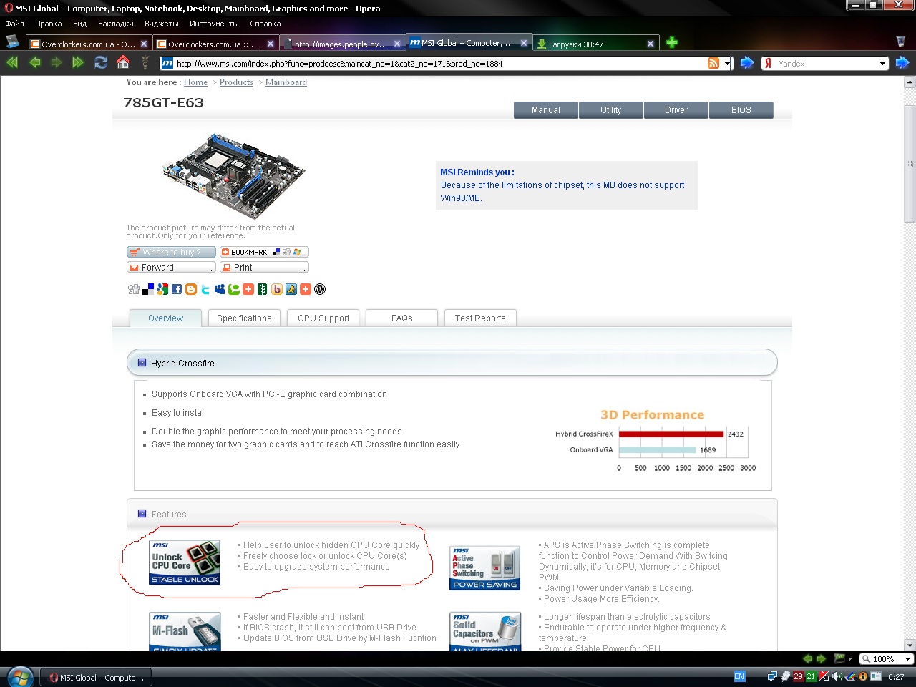916x687 pixels.
Task: Open the network connection tray icon
Action: 772,676
